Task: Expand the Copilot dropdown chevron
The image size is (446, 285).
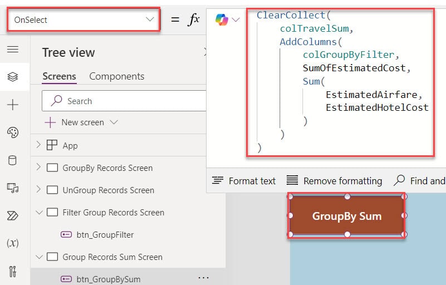Action: 236,19
